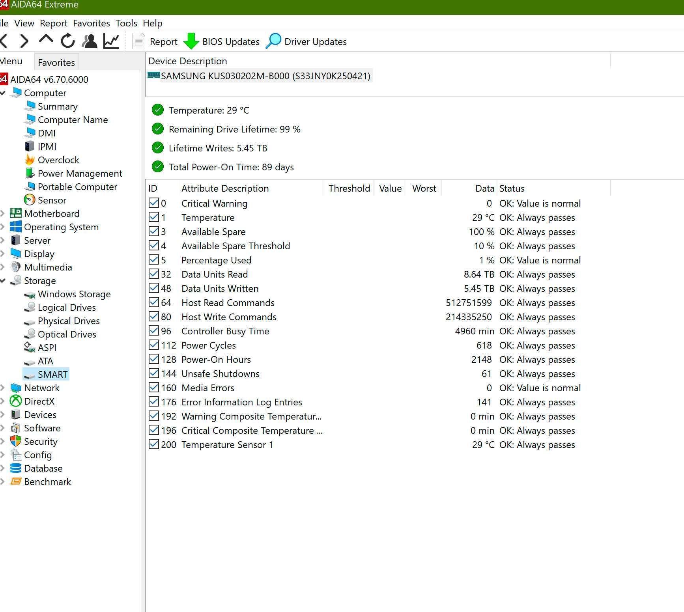The width and height of the screenshot is (684, 612).
Task: Expand the Network node
Action: click(2, 388)
